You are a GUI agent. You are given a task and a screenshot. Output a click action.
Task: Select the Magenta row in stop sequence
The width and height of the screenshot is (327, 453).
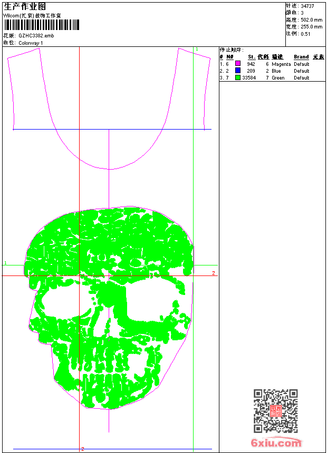(x=281, y=64)
